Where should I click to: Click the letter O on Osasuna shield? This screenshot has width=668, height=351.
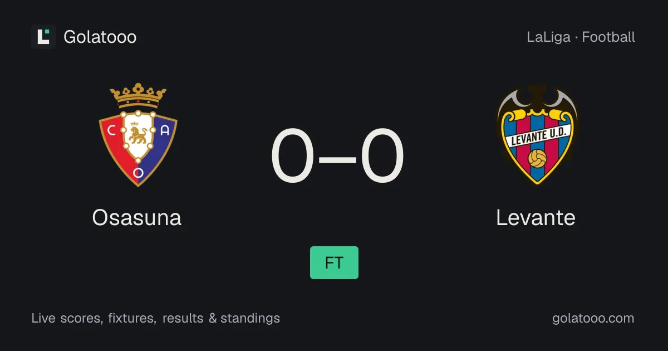tap(138, 173)
